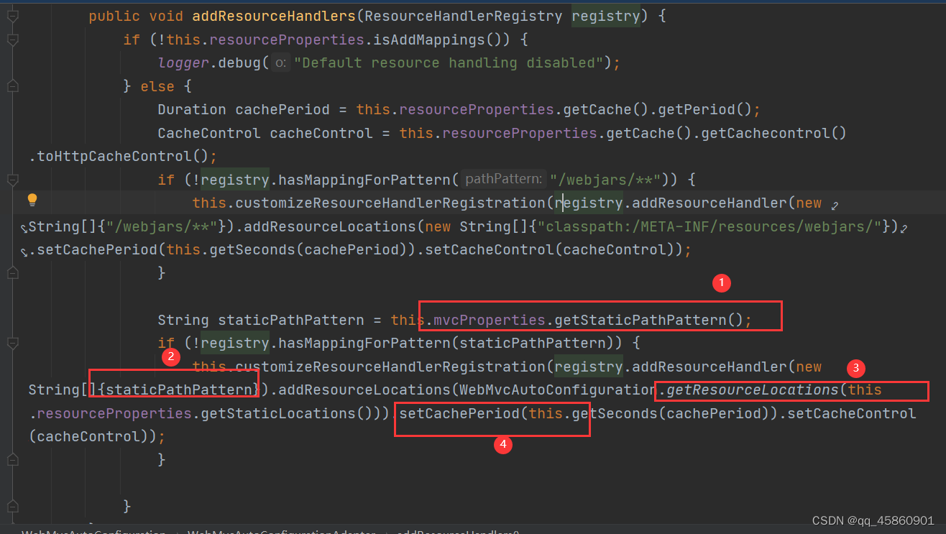Click the 'Duration' type name

pyautogui.click(x=192, y=109)
